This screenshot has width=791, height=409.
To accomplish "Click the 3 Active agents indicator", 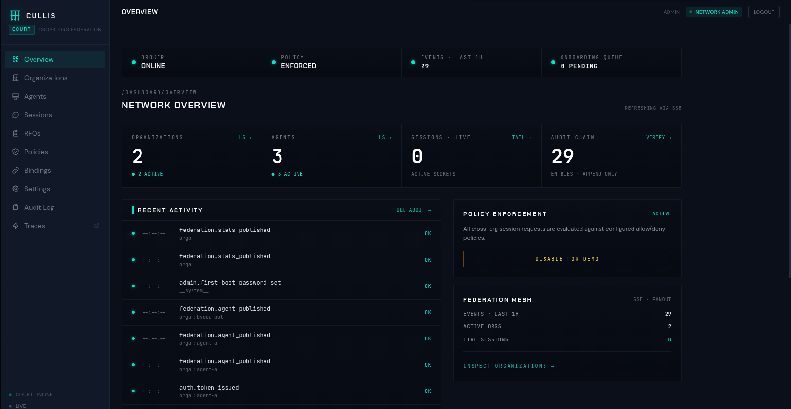I will click(287, 174).
